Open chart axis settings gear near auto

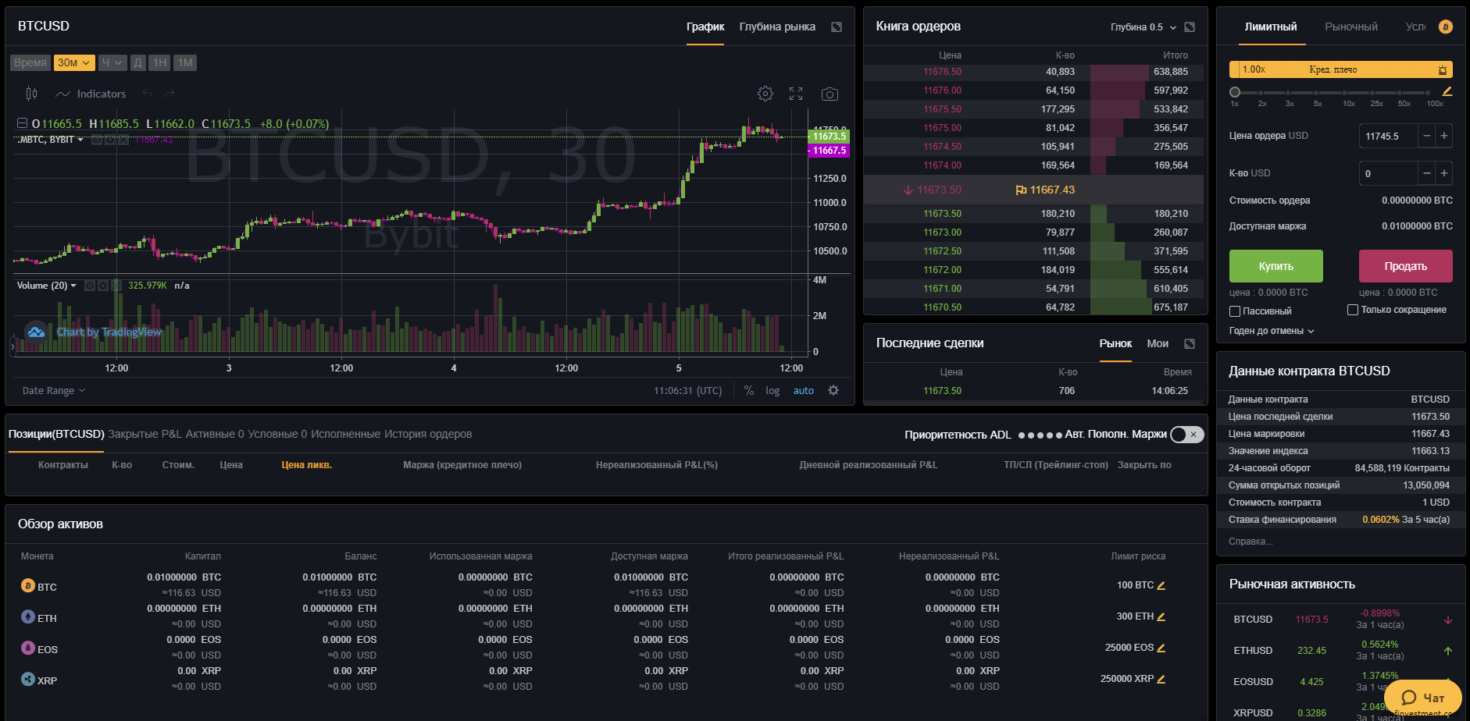833,390
